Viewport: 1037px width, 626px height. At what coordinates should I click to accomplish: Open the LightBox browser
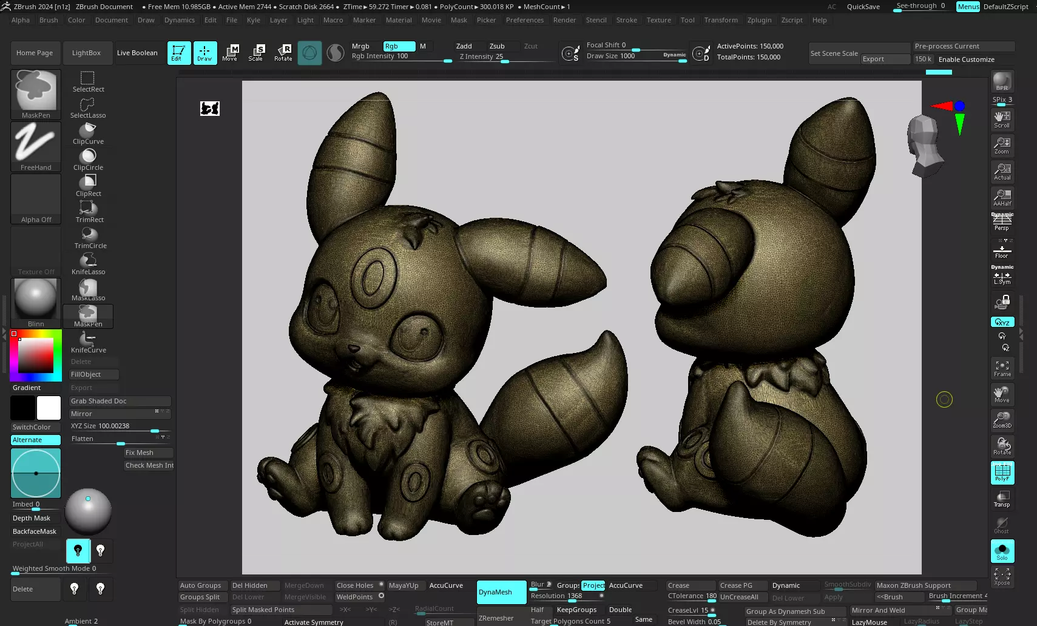click(86, 53)
